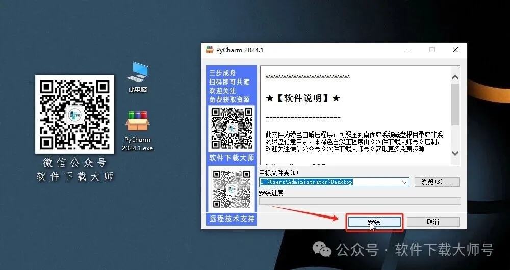The image size is (510, 270).
Task: Click the 三步成舟 sidebar text
Action: point(222,73)
